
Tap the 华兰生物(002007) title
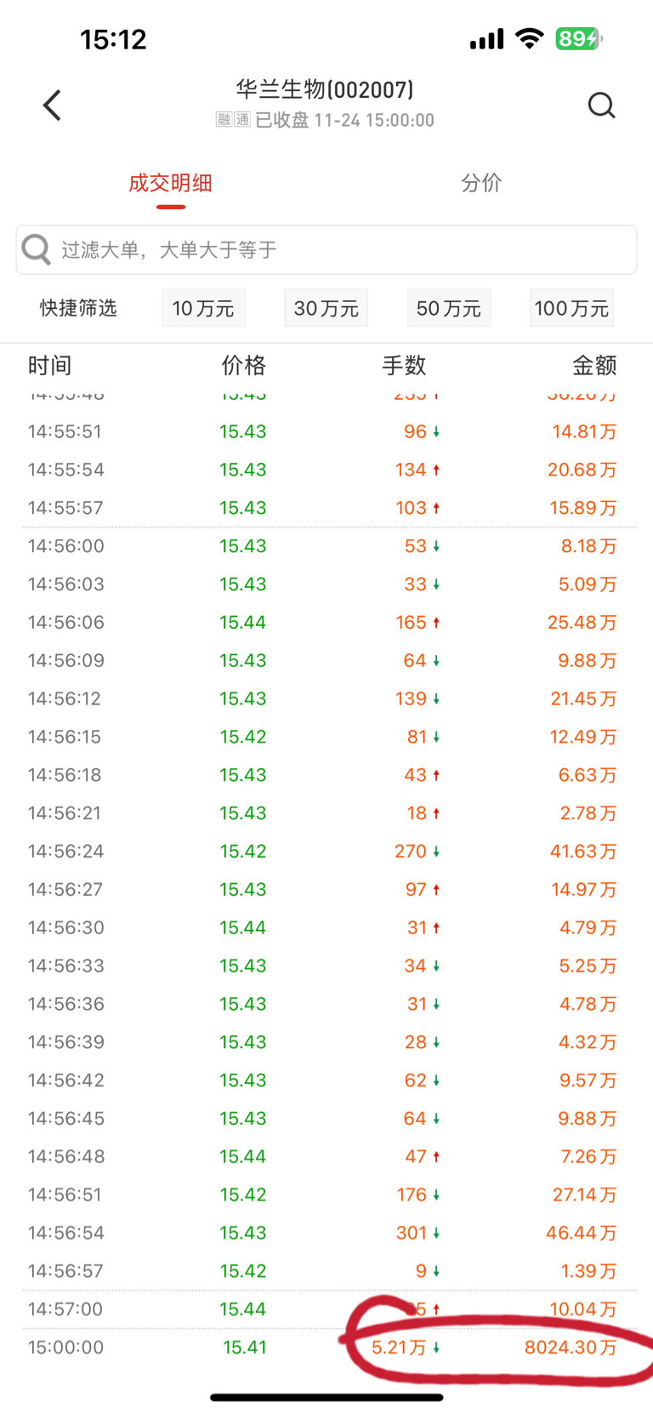(x=325, y=89)
